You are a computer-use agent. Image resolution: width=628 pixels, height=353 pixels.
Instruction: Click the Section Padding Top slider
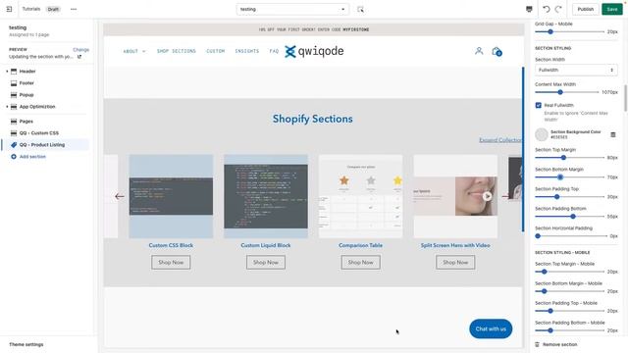coord(569,196)
